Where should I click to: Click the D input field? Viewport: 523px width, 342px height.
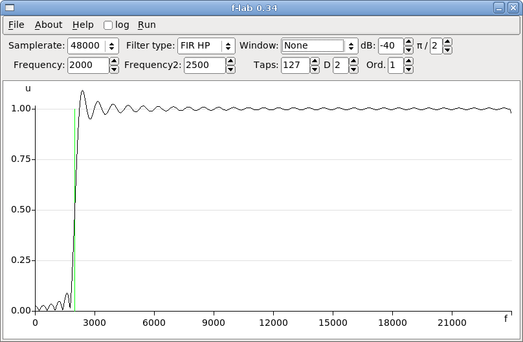pos(341,65)
